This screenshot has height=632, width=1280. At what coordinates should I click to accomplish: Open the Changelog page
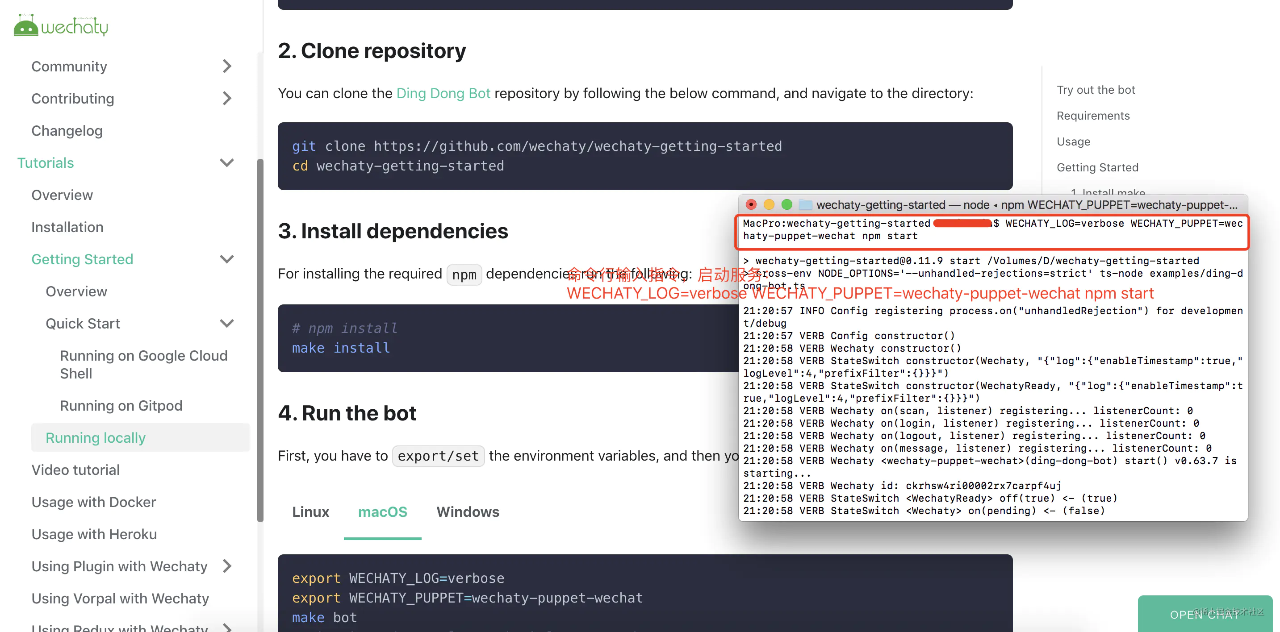[67, 131]
